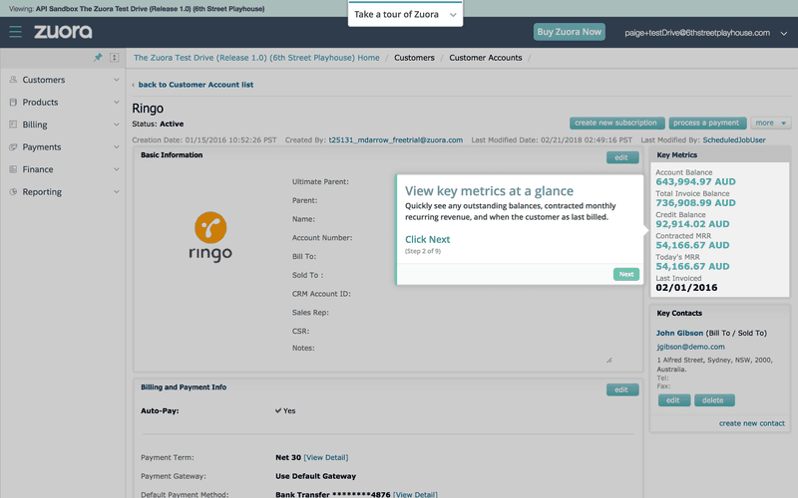Click 'back to Customer Account list' link
The image size is (798, 498).
pos(196,85)
